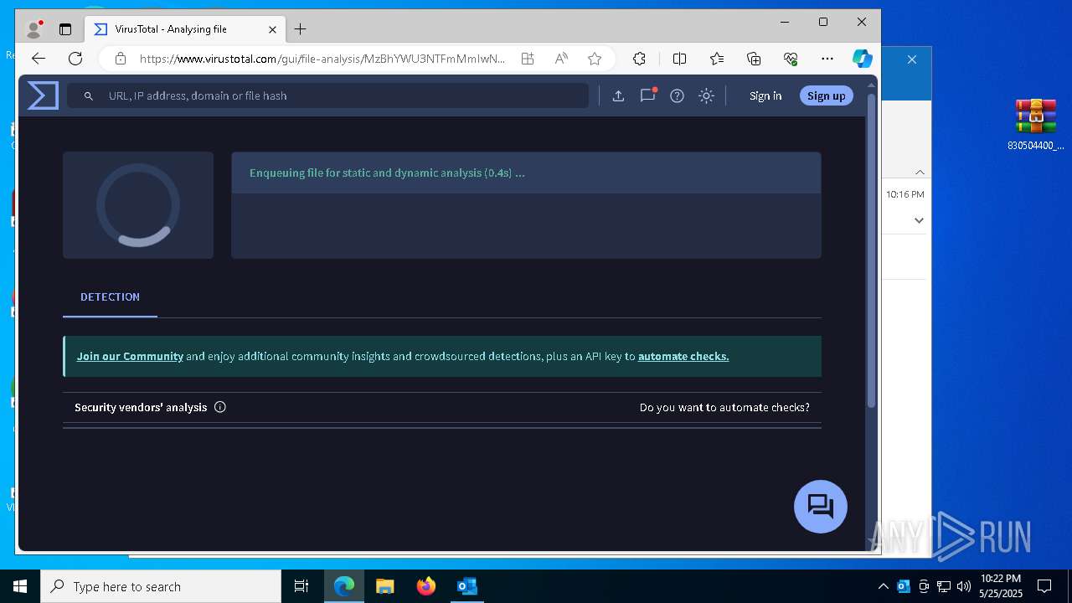Viewport: 1072px width, 603px height.
Task: Go back with the browser back arrow
Action: [x=38, y=59]
